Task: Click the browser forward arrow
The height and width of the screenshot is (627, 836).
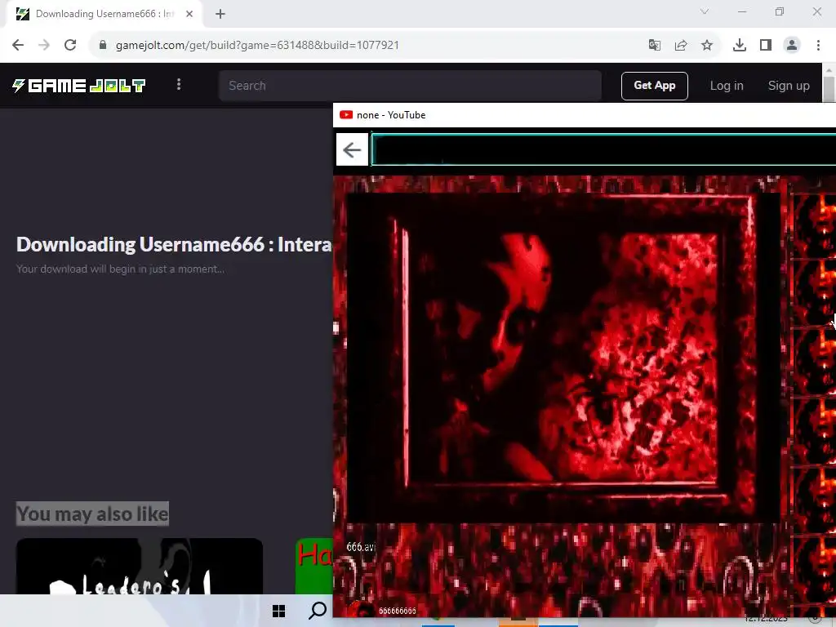Action: click(x=44, y=45)
